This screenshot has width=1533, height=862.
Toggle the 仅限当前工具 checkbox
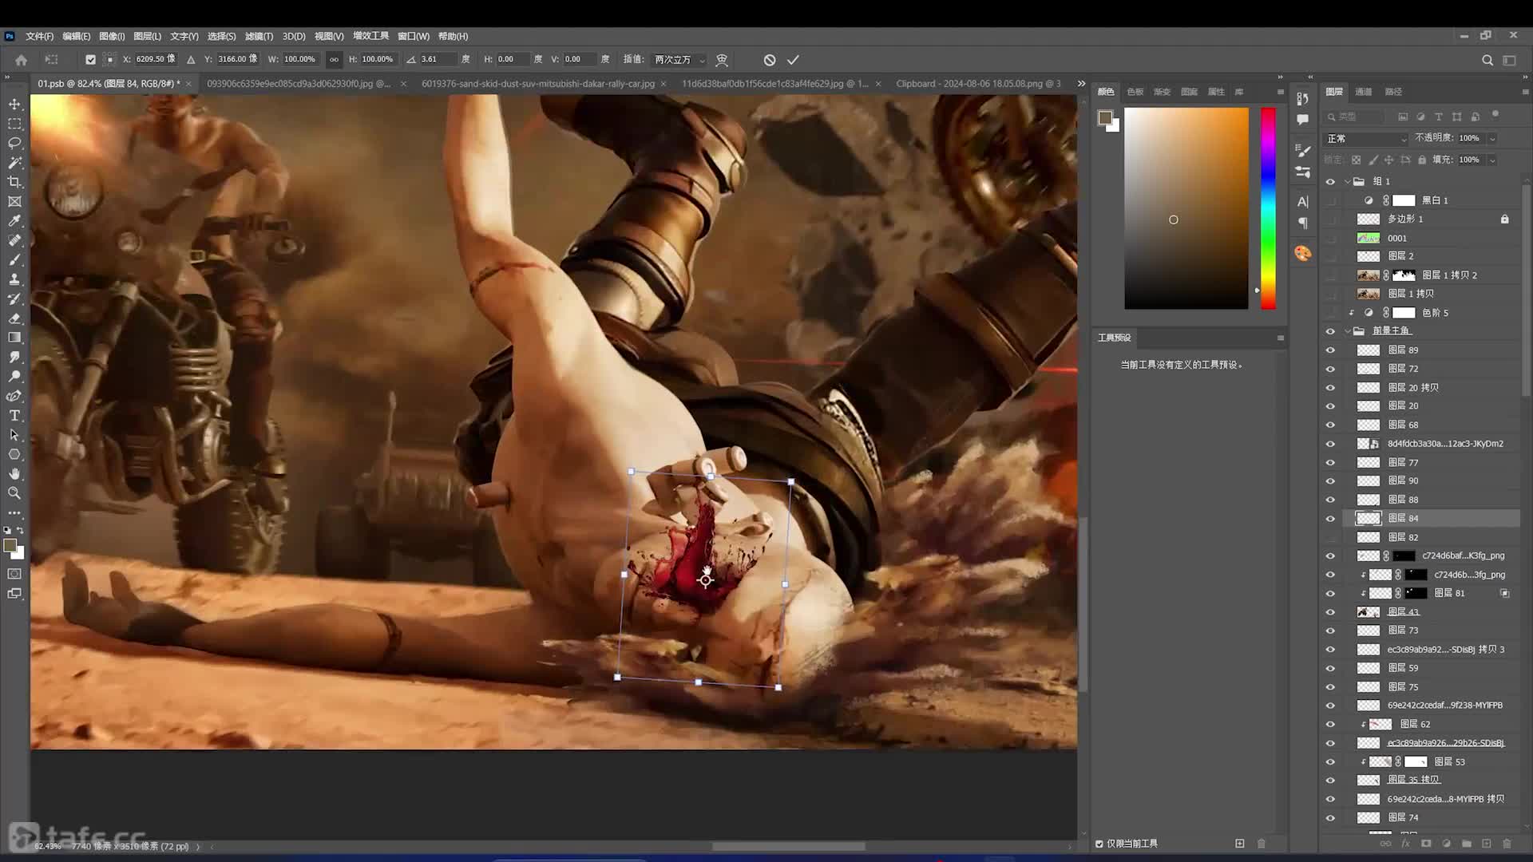click(1099, 844)
